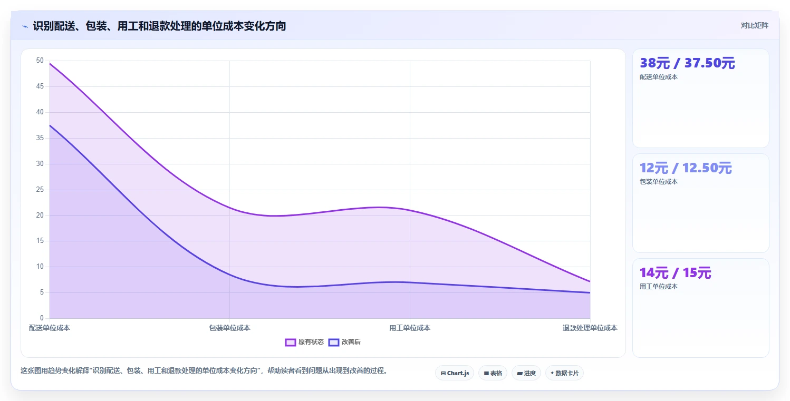
Task: Click the 50 tick on the y-axis
Action: [x=40, y=61]
